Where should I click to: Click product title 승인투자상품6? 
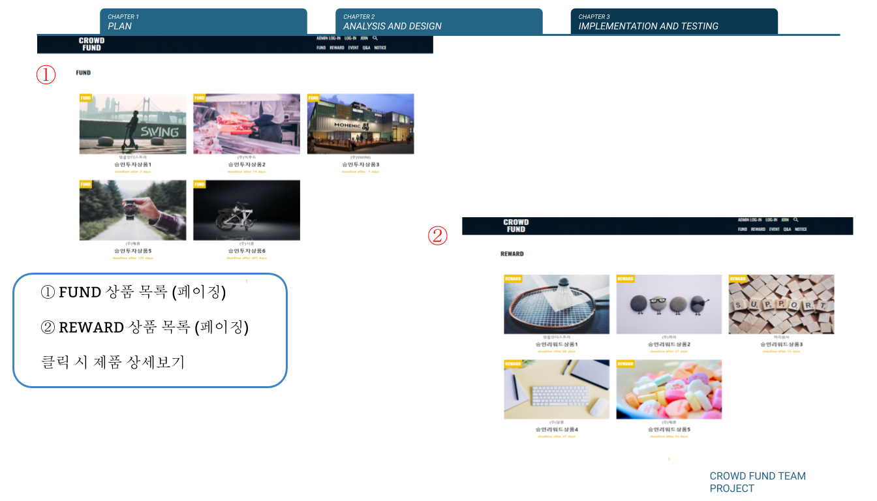coord(247,250)
